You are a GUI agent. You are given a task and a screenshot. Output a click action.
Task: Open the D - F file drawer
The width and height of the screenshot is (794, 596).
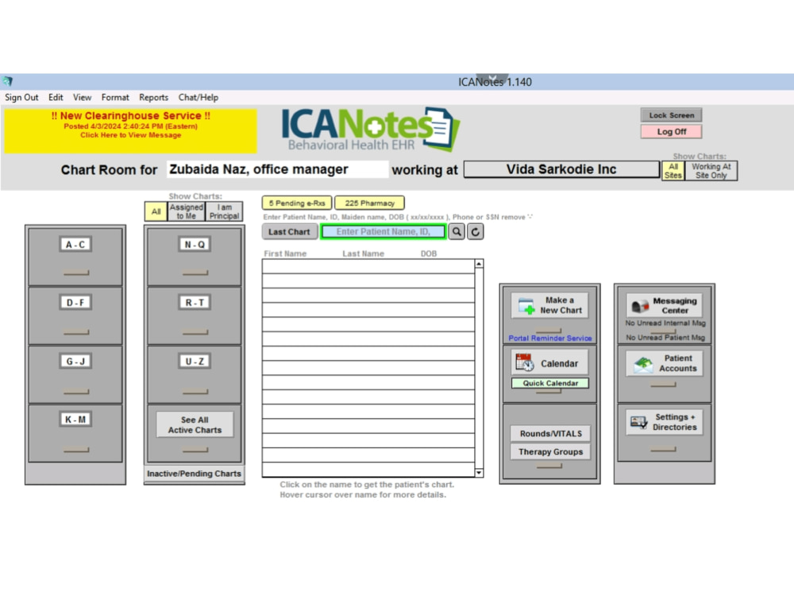point(75,315)
